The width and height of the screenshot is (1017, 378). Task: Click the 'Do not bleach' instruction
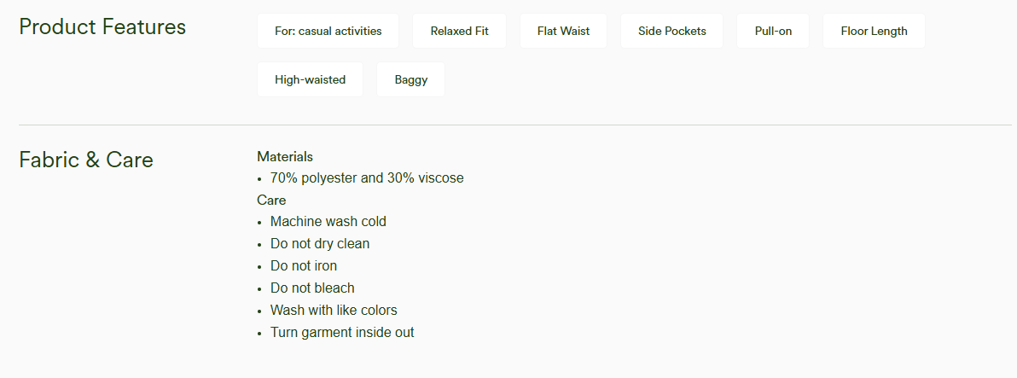(312, 288)
